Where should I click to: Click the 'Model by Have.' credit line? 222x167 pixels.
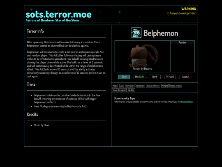[x=42, y=125]
